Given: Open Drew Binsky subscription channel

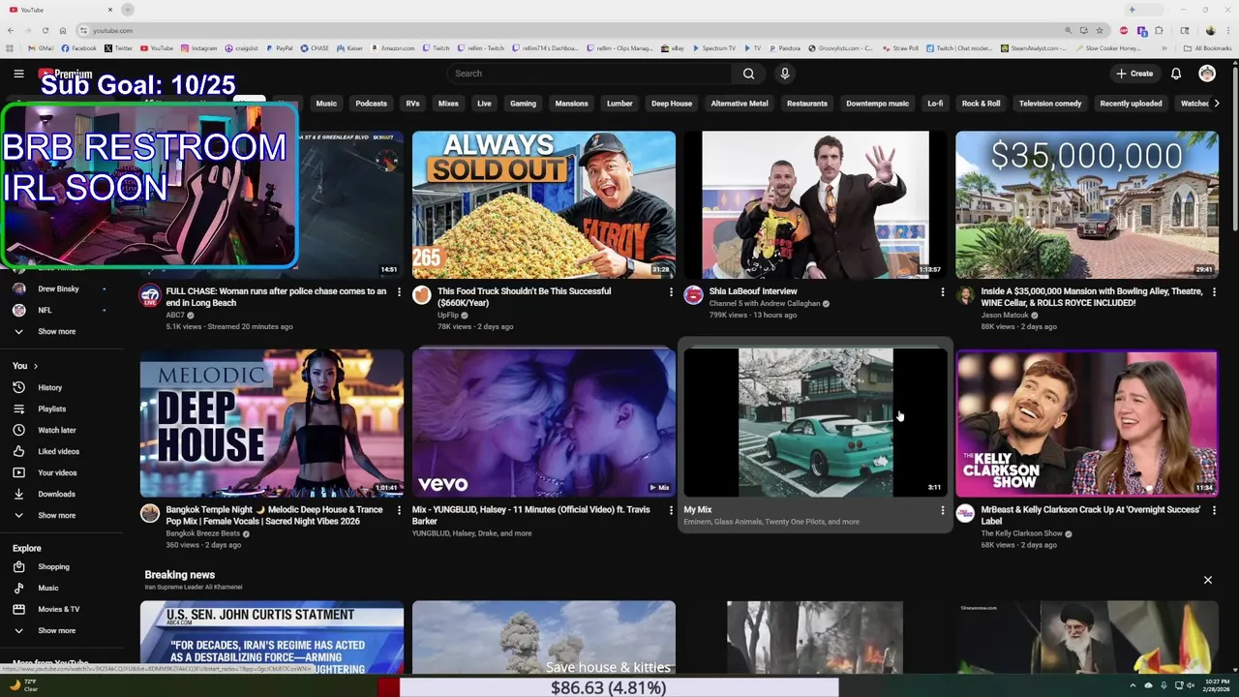Looking at the screenshot, I should [58, 288].
